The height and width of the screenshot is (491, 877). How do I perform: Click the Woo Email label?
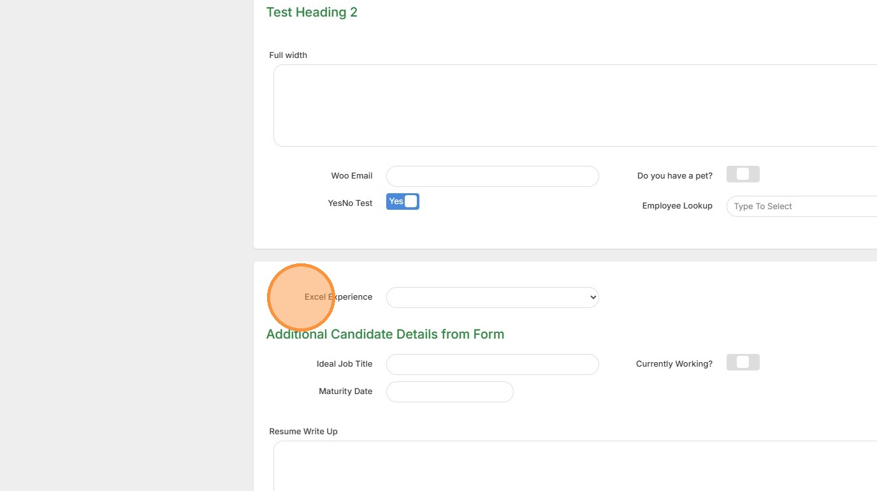point(352,175)
